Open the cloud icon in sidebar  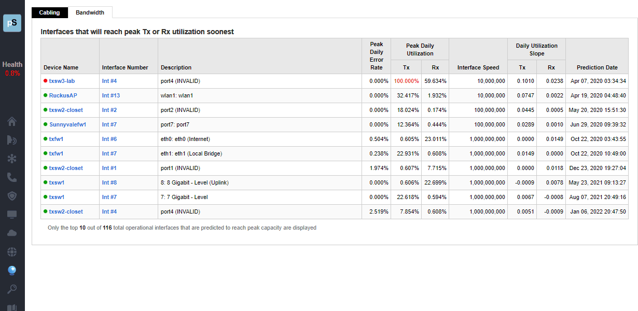pos(12,233)
